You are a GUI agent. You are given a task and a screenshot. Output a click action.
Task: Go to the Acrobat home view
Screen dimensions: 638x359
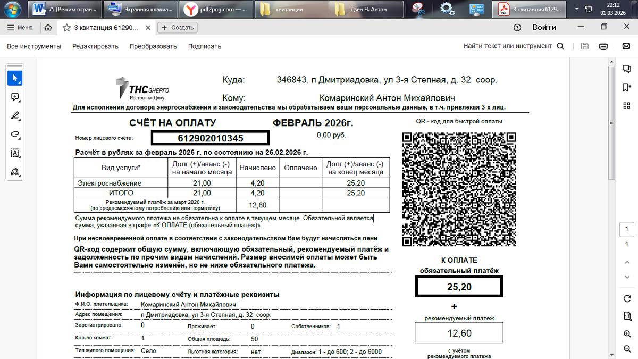48,27
